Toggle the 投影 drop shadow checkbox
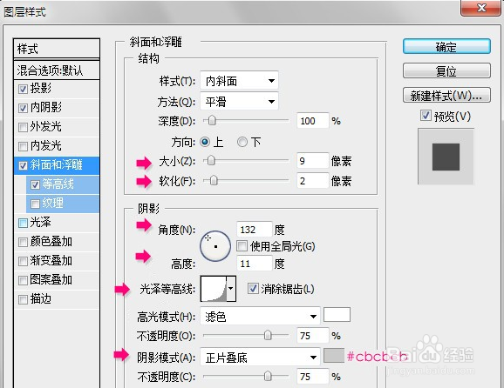Screen dimensions: 504x388 [23, 89]
